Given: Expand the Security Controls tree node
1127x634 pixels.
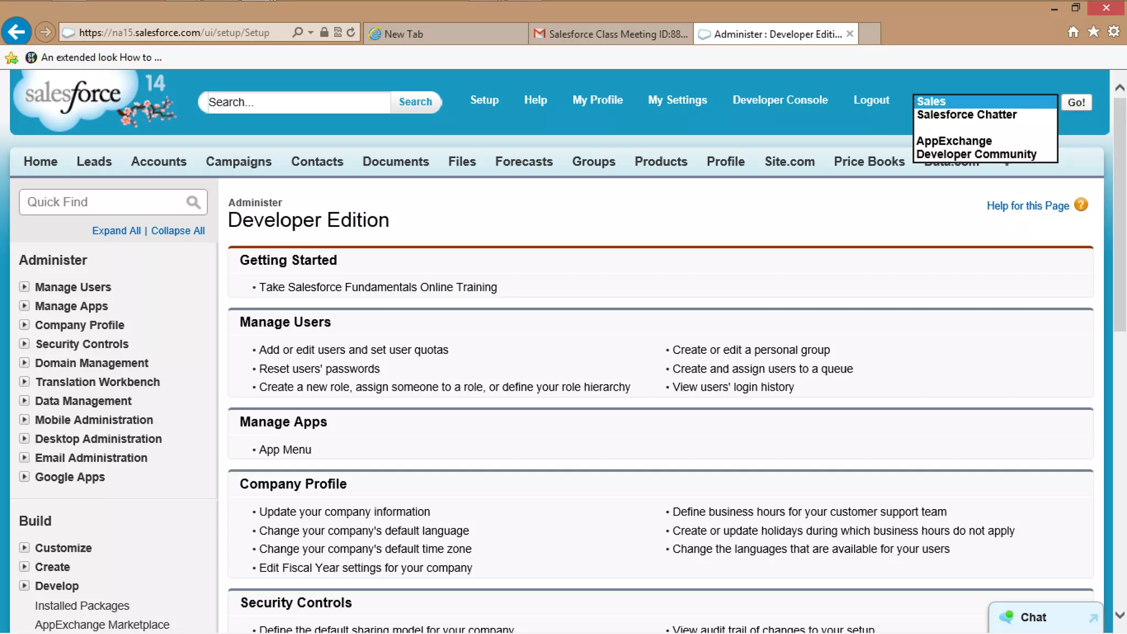Looking at the screenshot, I should [x=24, y=343].
